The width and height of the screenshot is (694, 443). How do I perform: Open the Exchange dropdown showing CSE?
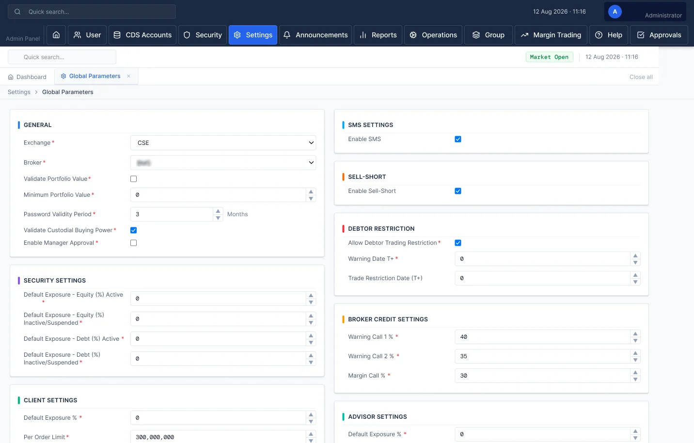pyautogui.click(x=223, y=143)
